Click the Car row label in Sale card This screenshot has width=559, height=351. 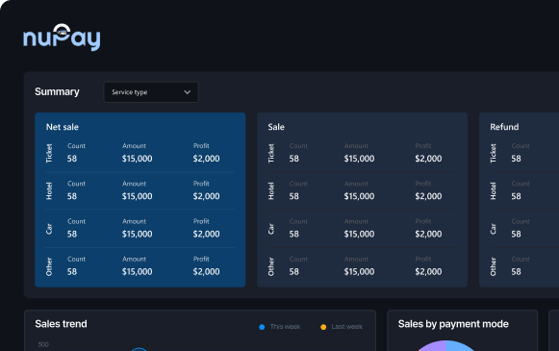(271, 229)
